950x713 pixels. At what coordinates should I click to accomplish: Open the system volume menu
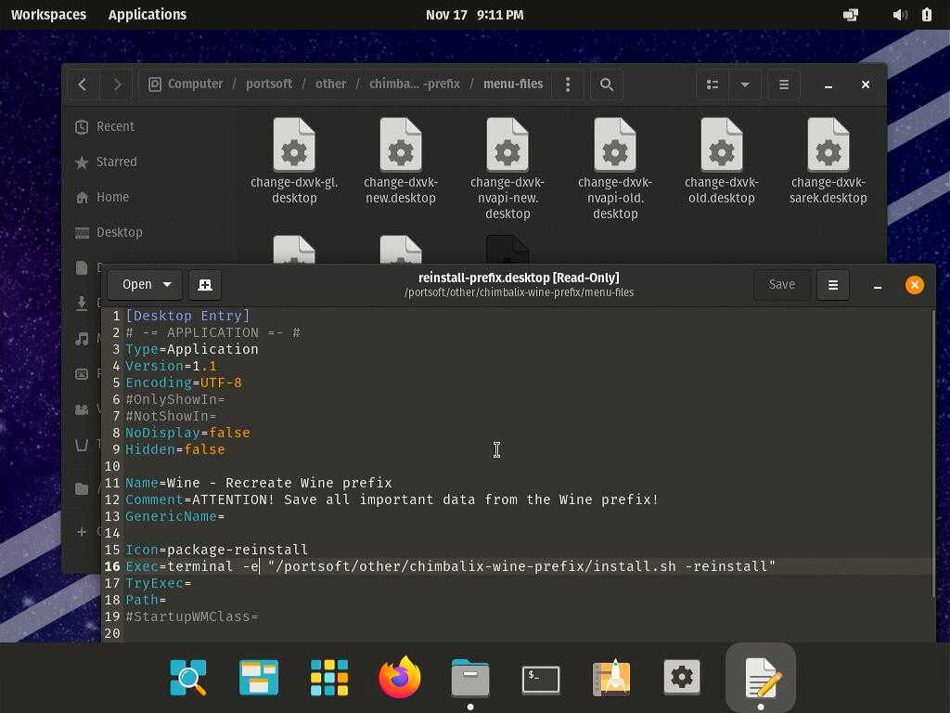click(x=899, y=15)
